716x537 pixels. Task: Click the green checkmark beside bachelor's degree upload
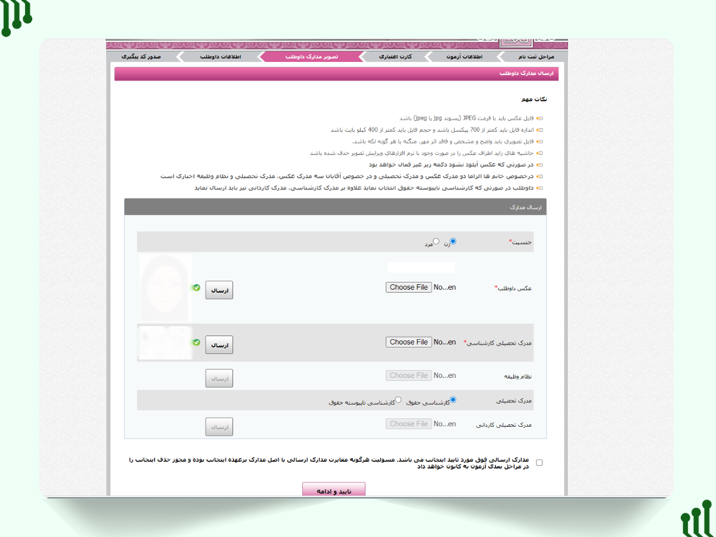tap(196, 343)
